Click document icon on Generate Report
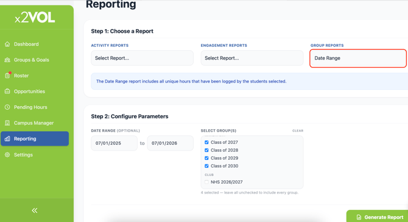 [359, 217]
